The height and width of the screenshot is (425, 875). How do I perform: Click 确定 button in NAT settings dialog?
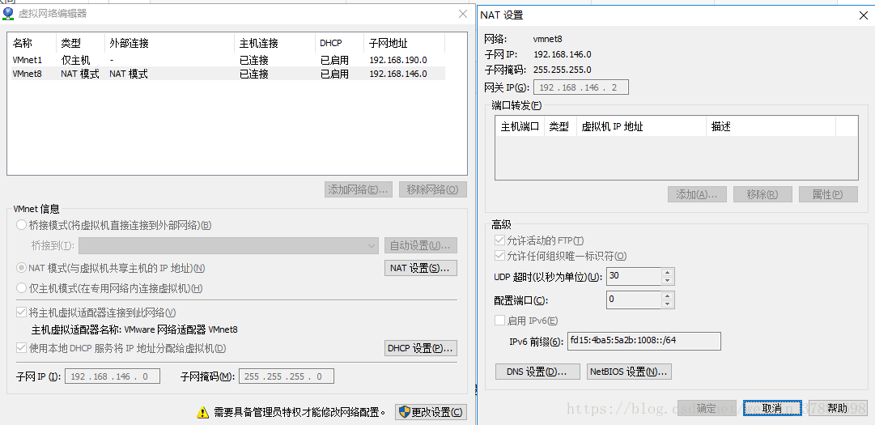706,408
